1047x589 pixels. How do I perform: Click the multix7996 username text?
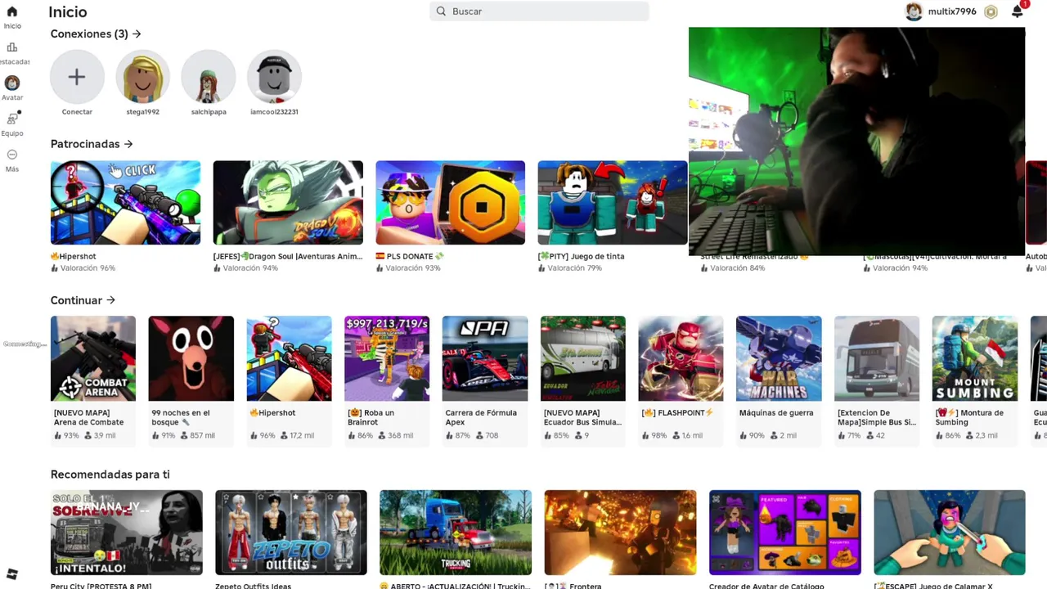(952, 11)
